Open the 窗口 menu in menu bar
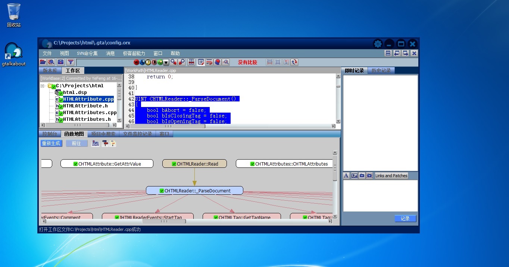 pos(158,53)
